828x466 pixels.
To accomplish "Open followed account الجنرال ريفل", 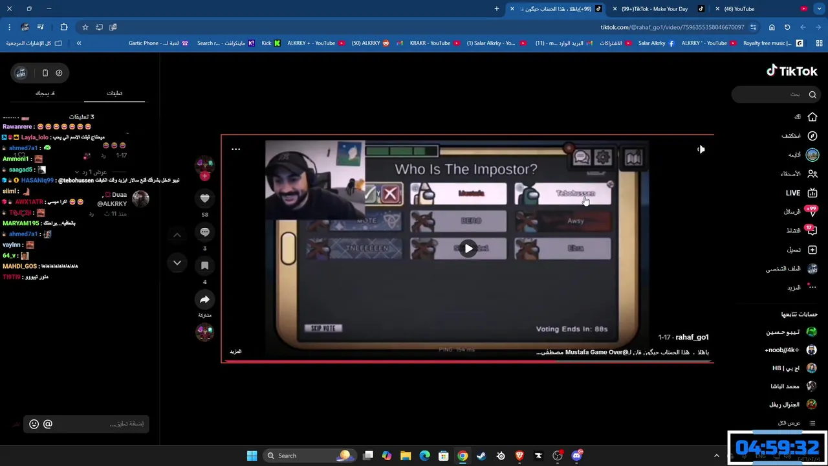I will [x=793, y=405].
